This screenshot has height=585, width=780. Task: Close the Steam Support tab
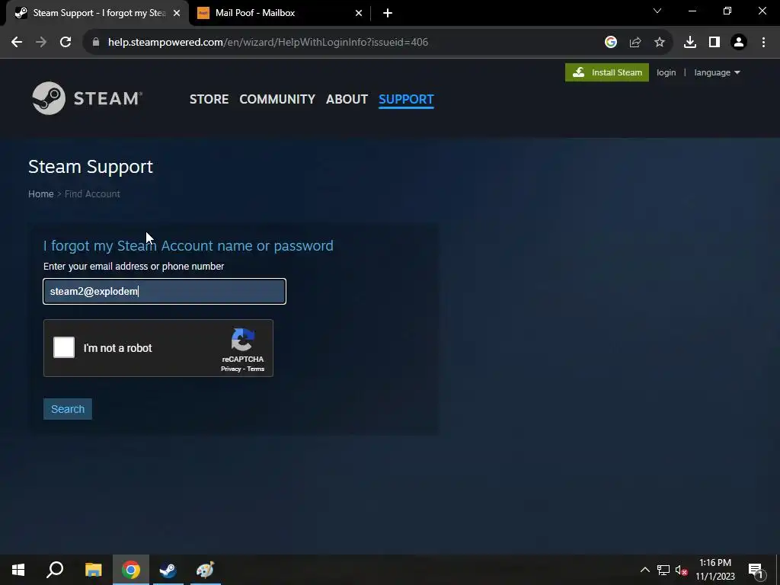coord(177,13)
